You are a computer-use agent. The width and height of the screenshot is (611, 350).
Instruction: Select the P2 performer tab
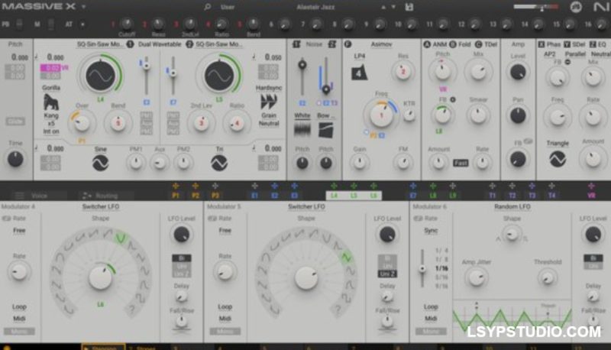pyautogui.click(x=196, y=196)
